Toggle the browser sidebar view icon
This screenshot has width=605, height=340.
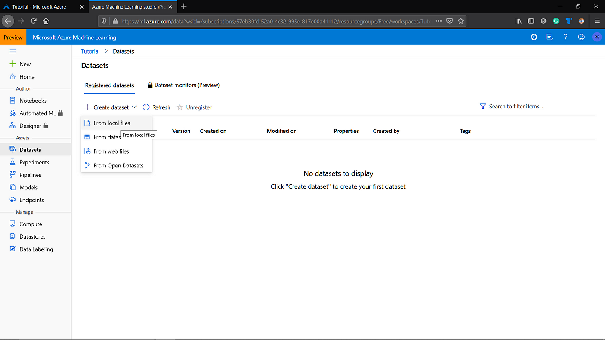[x=531, y=21]
